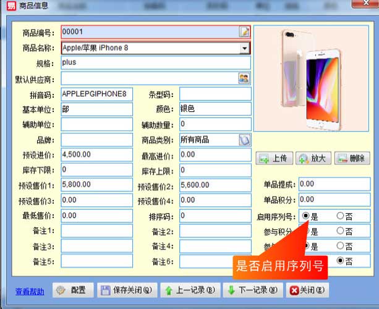Expand the 商品名称 dropdown arrow

coord(244,48)
